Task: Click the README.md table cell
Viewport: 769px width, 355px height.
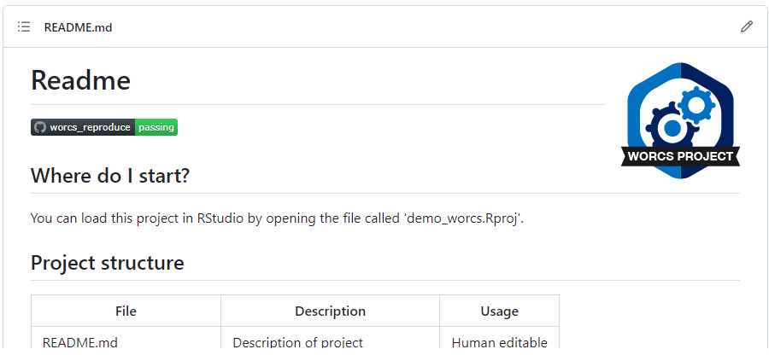Action: (80, 342)
